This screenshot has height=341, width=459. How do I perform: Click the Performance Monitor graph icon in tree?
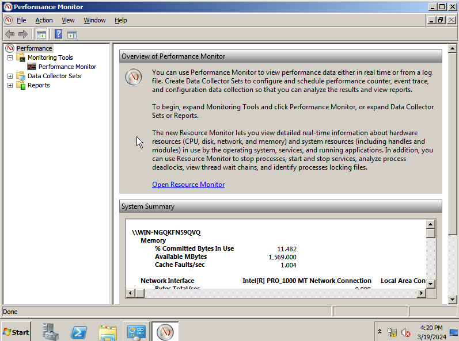[x=32, y=67]
